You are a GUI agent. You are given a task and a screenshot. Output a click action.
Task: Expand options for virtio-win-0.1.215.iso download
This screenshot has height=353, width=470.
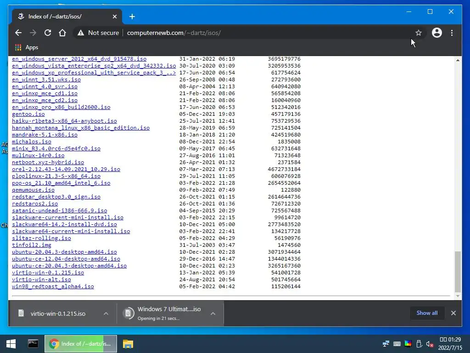click(106, 313)
